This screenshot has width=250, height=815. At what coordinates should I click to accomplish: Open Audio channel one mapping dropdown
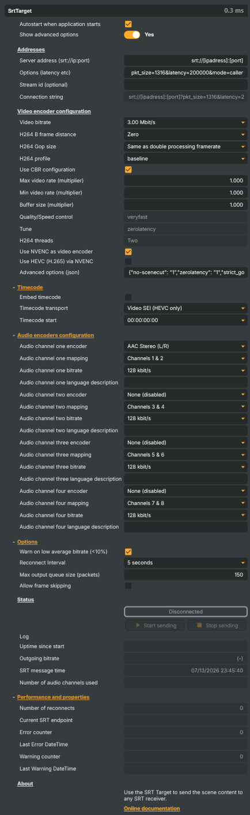(186, 358)
